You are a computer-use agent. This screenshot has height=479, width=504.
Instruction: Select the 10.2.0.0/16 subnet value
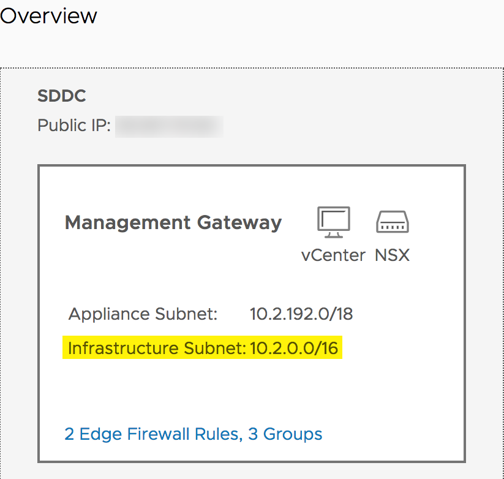(x=294, y=349)
